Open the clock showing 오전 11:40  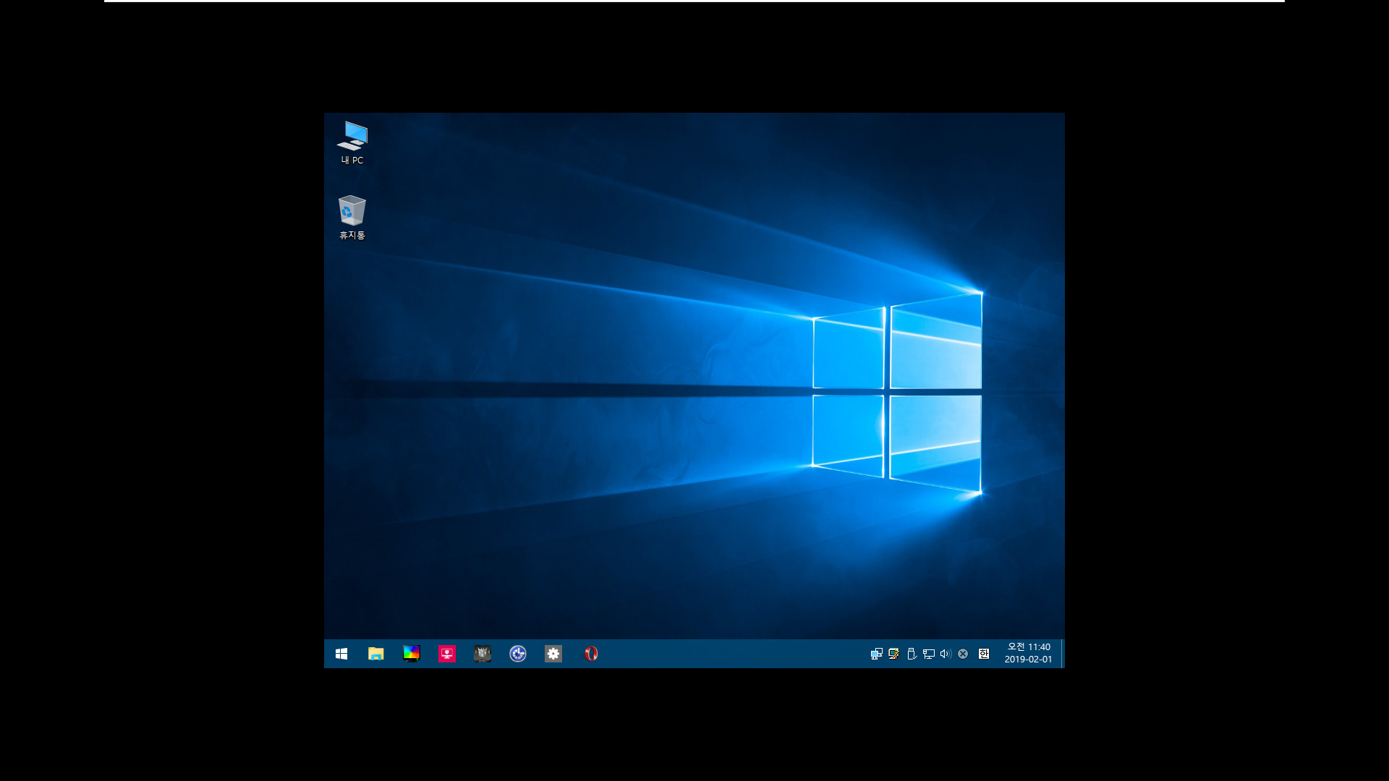(x=1028, y=653)
